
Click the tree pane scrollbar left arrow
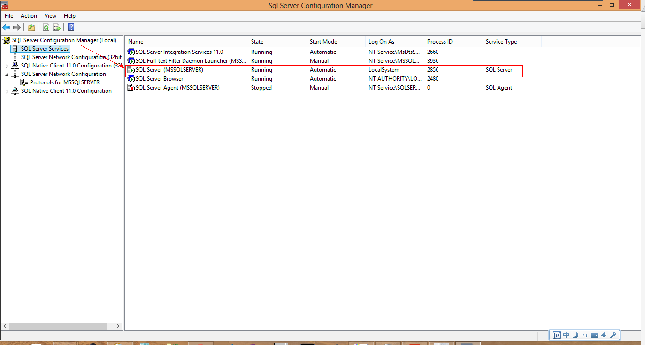5,326
